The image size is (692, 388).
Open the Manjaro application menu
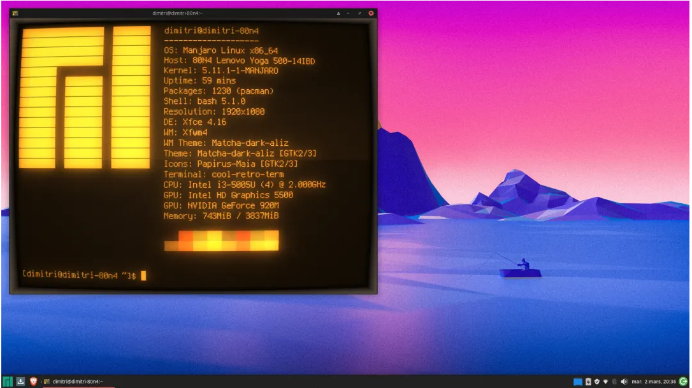point(7,380)
